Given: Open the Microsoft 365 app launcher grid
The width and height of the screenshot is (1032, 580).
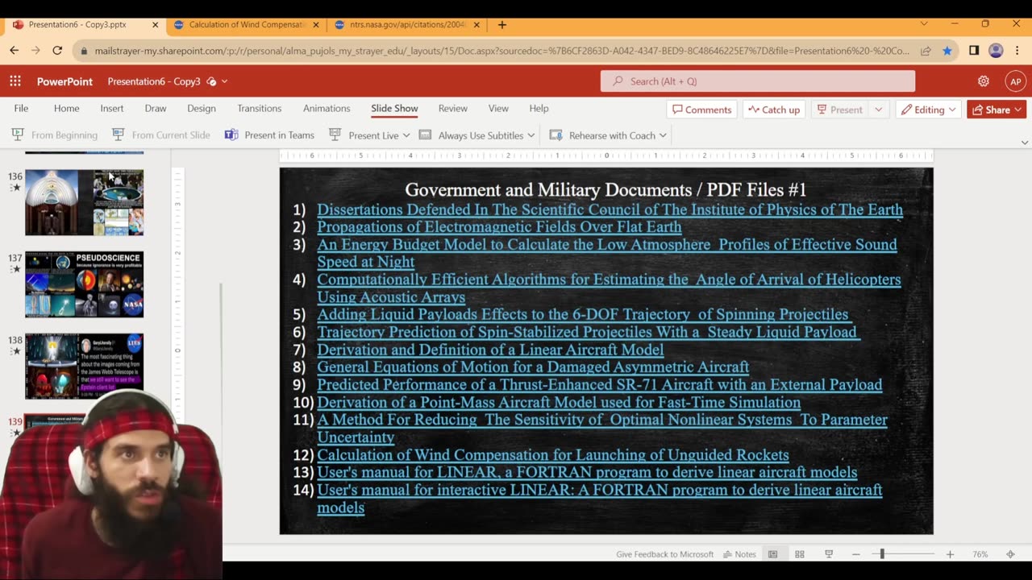Looking at the screenshot, I should pos(15,81).
